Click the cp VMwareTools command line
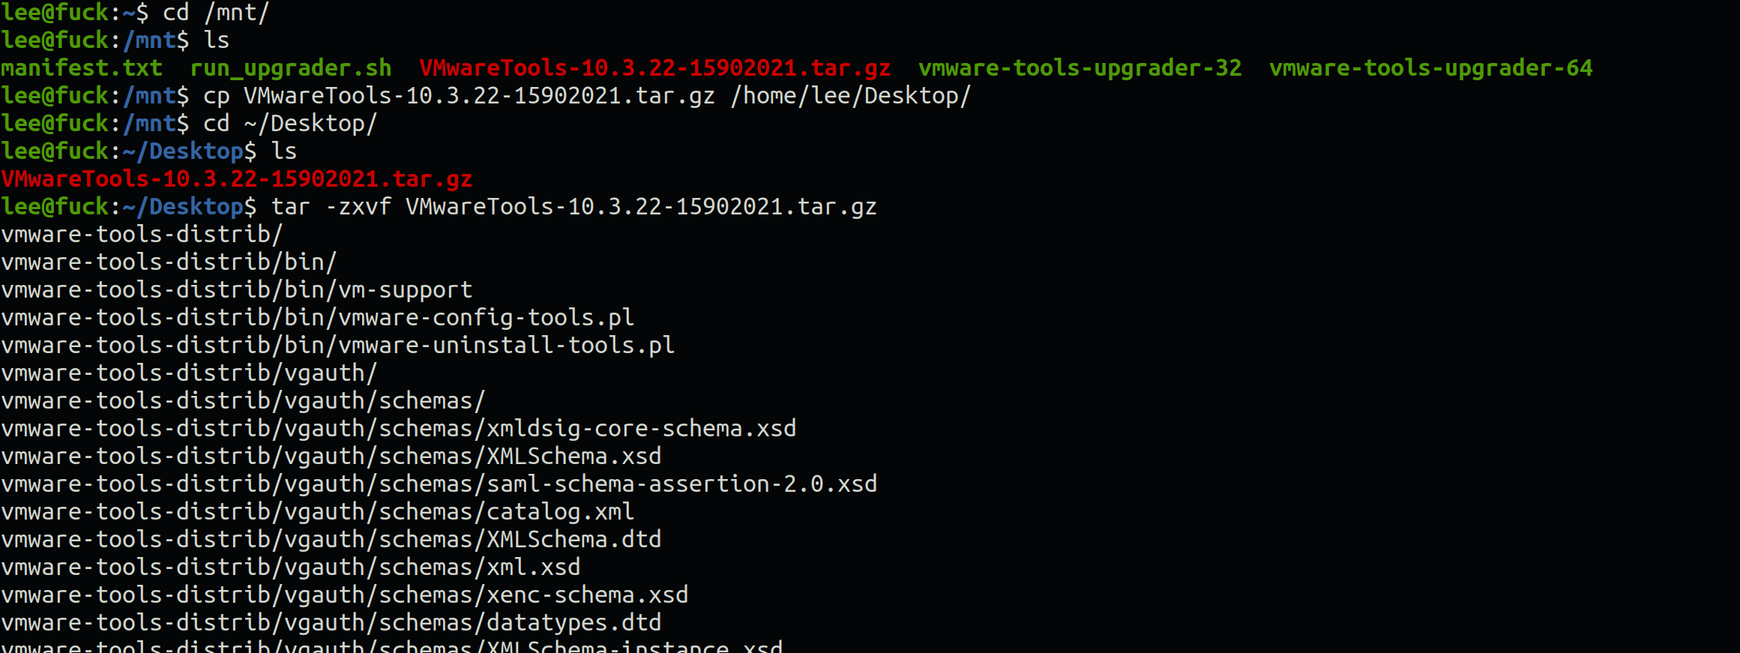The width and height of the screenshot is (1740, 653). (587, 96)
